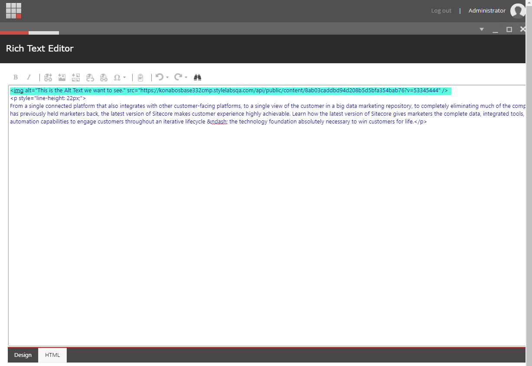The image size is (532, 366).
Task: Expand the Omega symbol dropdown arrow
Action: [x=124, y=78]
